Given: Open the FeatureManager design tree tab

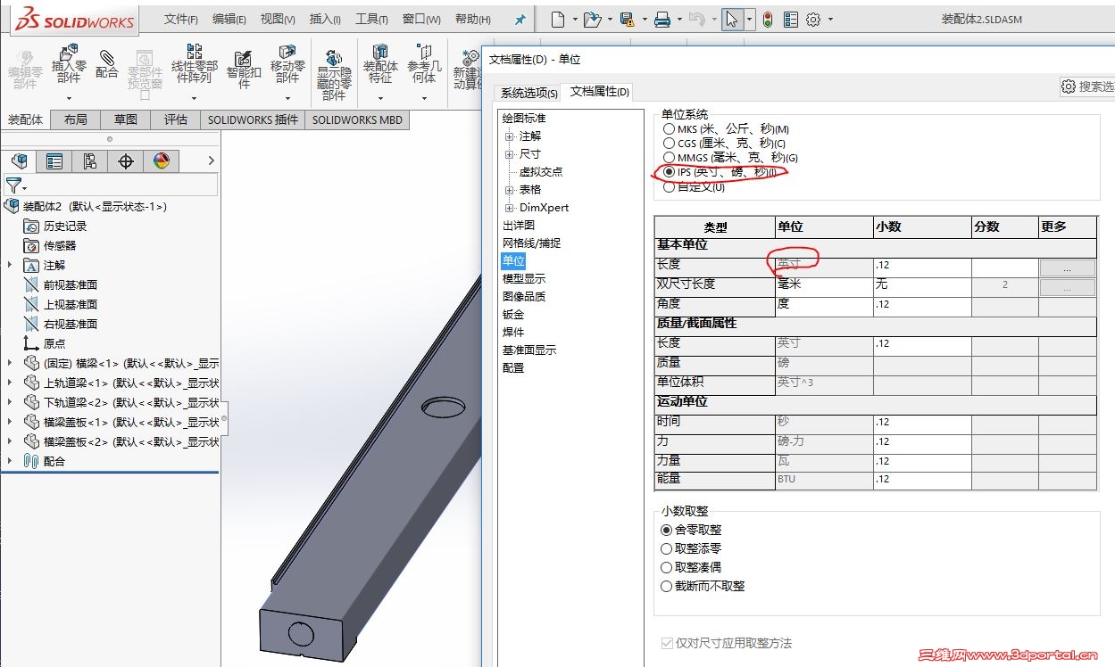Looking at the screenshot, I should (20, 161).
